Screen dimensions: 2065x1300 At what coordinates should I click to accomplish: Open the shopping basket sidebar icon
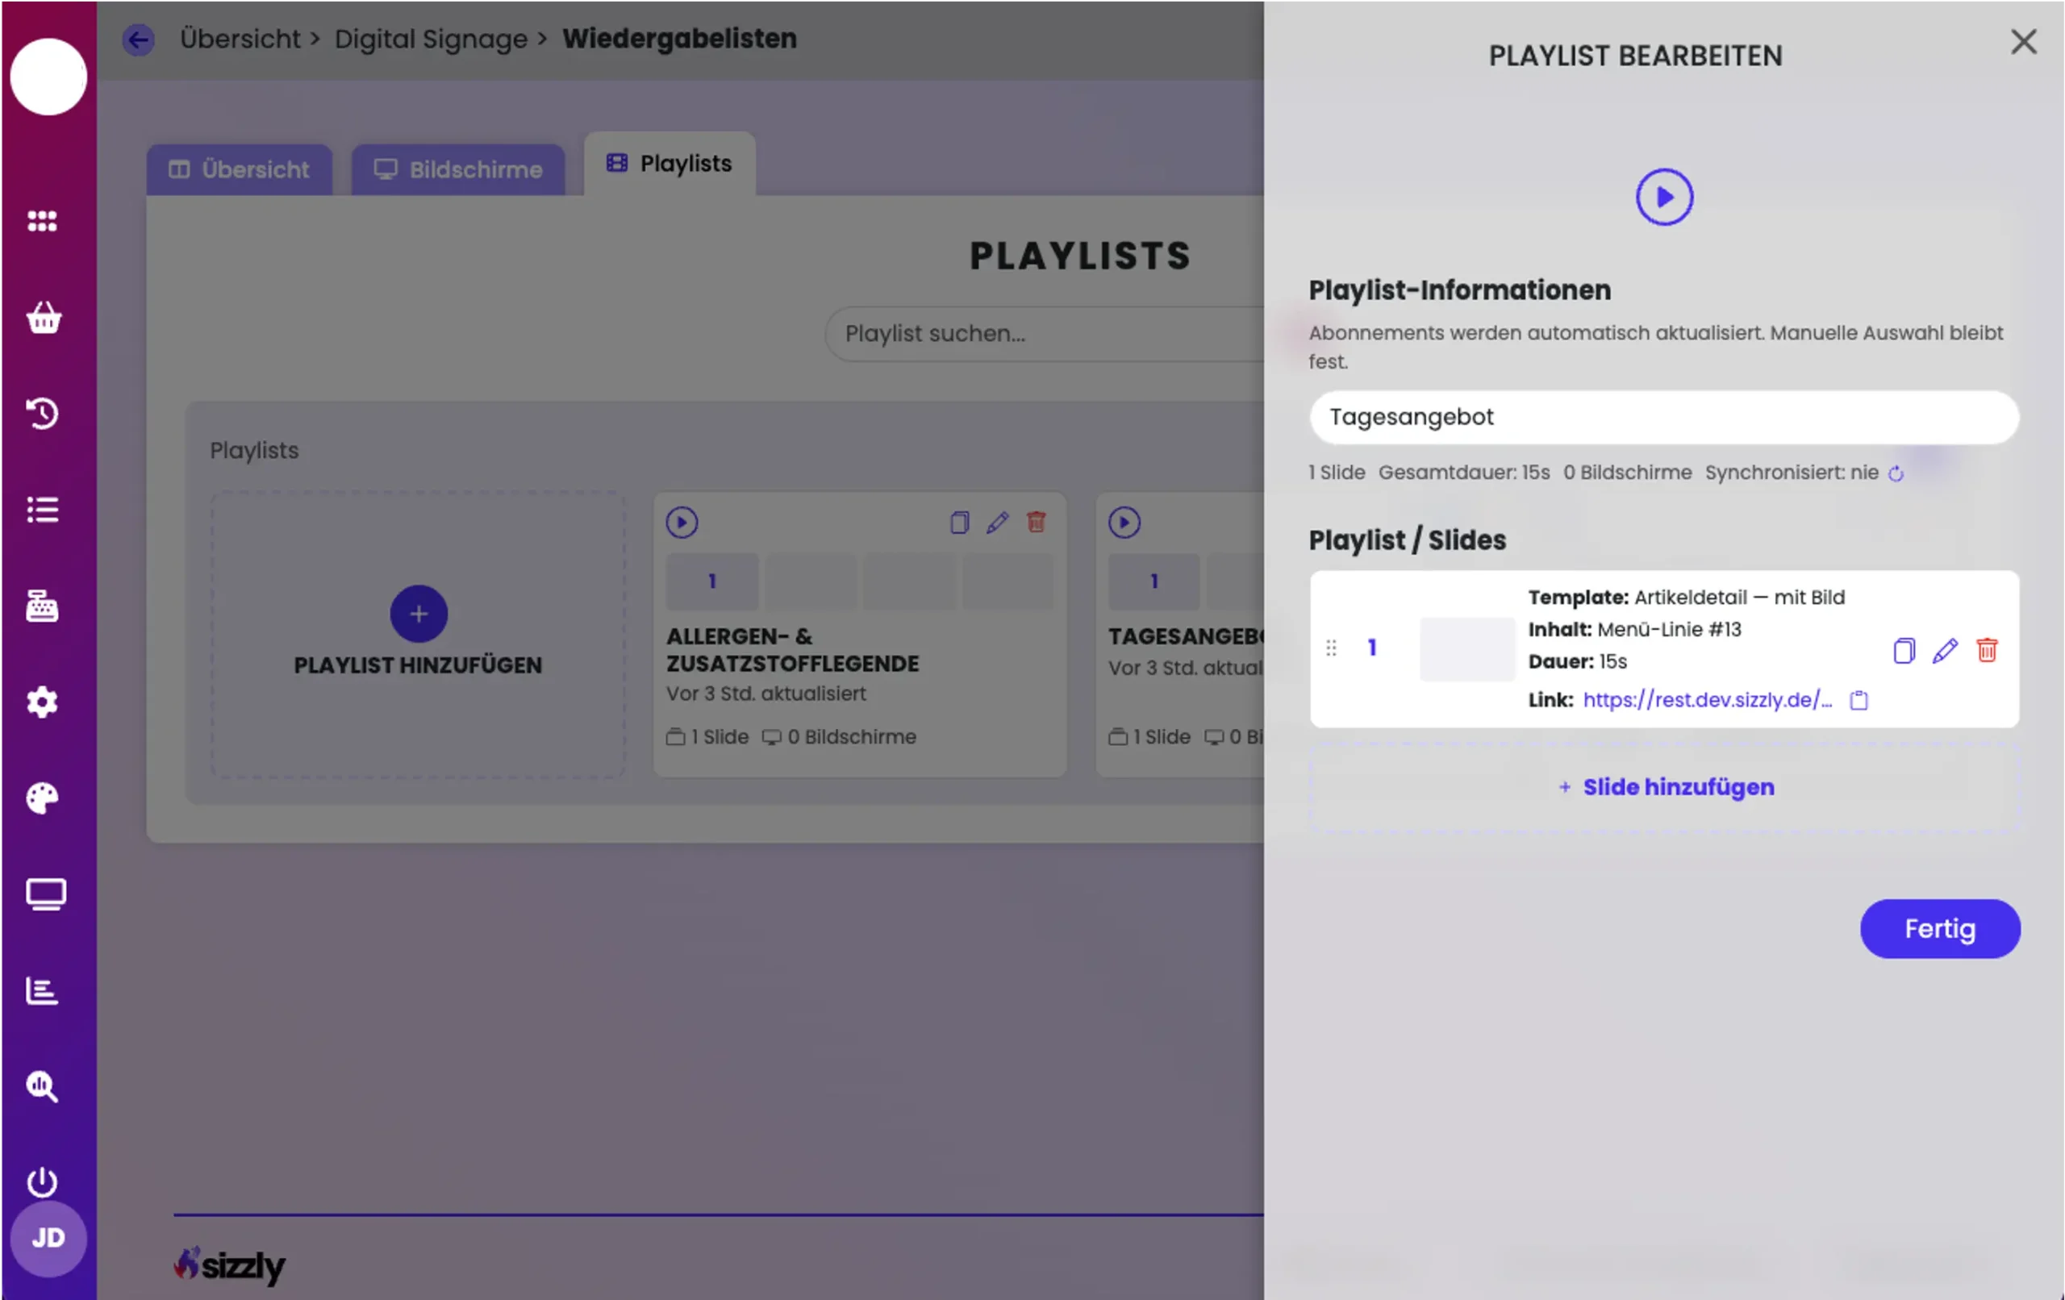pyautogui.click(x=43, y=317)
